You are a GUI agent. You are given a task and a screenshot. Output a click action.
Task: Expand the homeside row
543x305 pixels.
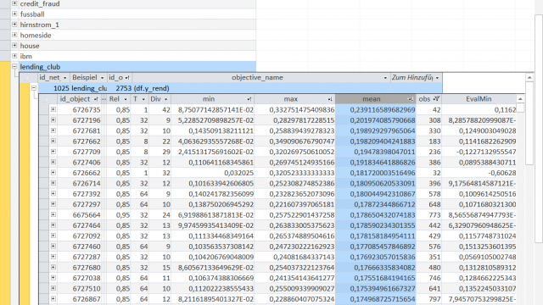click(x=14, y=35)
